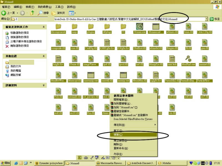Expand the 詳細資料 panel
This screenshot has width=222, height=166.
click(x=44, y=85)
